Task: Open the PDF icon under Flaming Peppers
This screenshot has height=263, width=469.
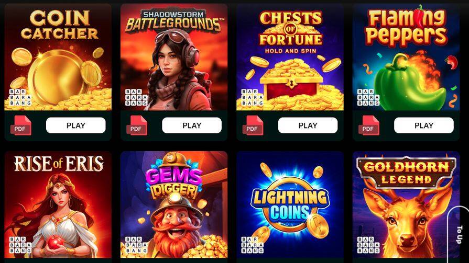Action: click(x=369, y=125)
